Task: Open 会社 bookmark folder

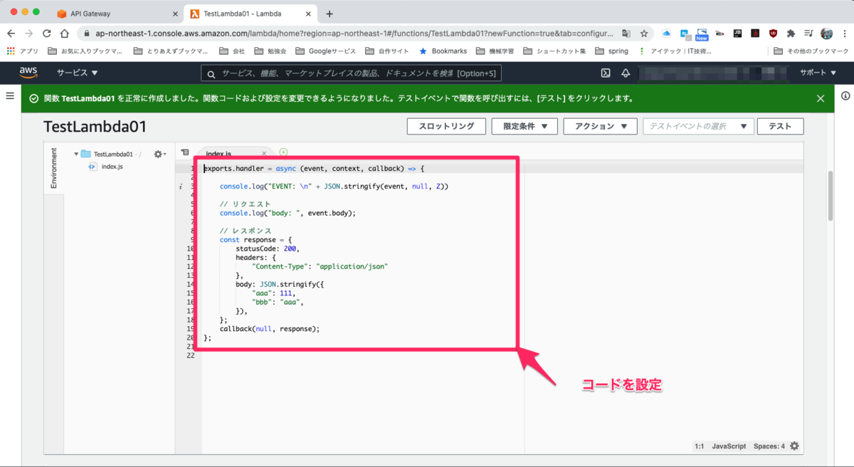Action: point(232,51)
